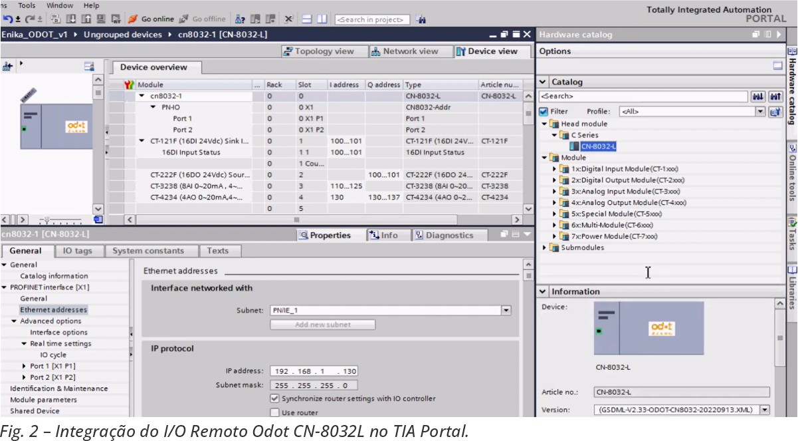Enable the Use router checkbox
This screenshot has width=798, height=441.
tap(274, 412)
